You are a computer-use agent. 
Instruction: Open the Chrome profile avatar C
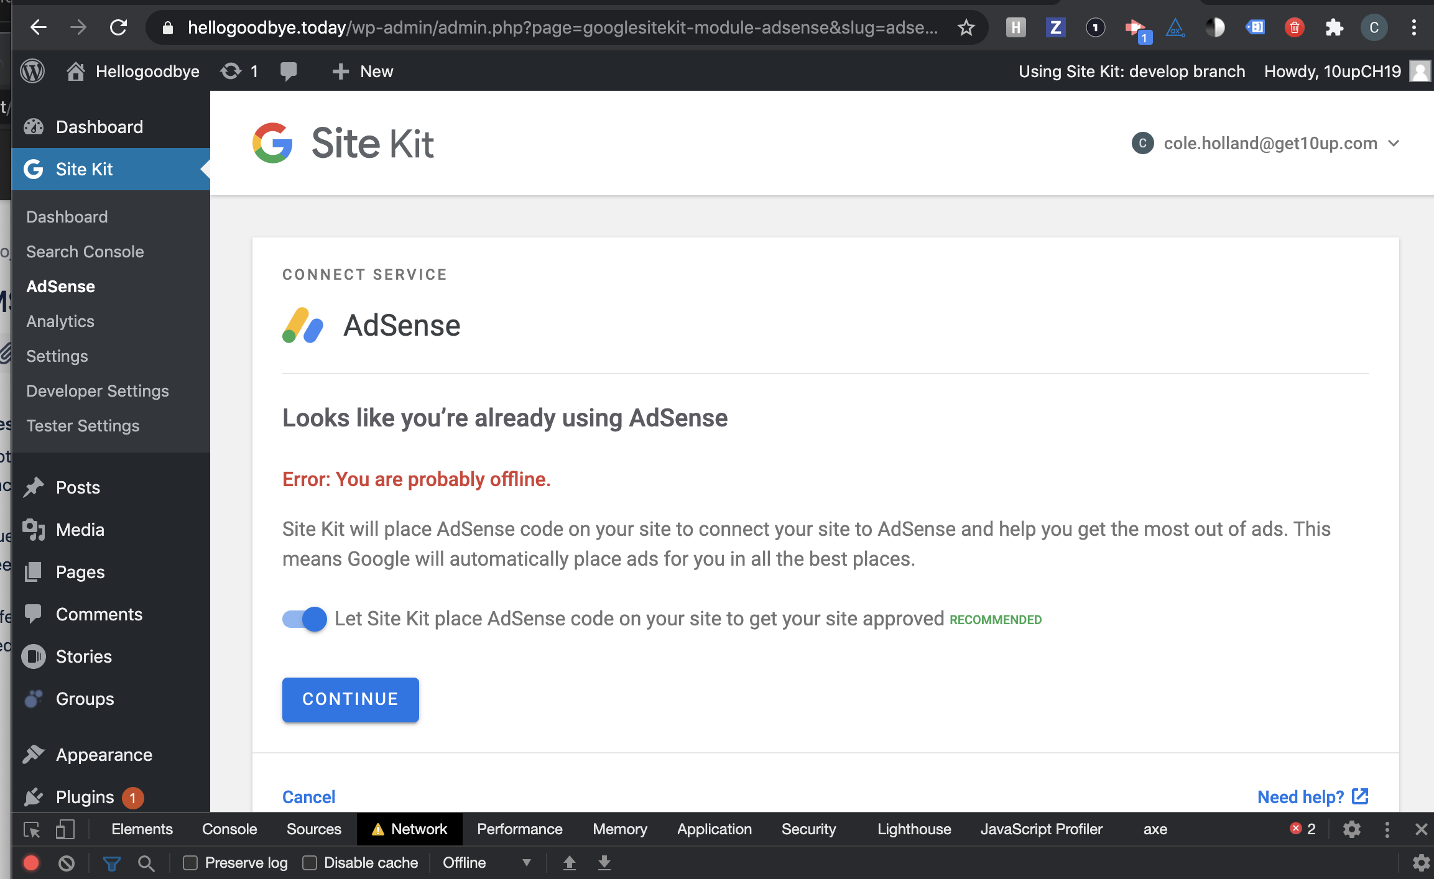[x=1374, y=27]
